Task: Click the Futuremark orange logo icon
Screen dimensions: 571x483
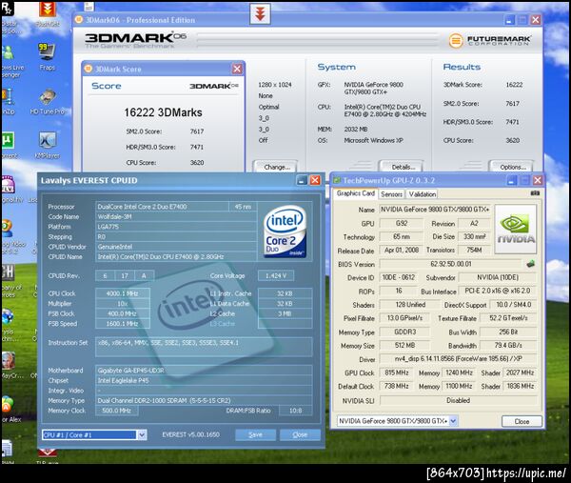Action: pos(456,40)
